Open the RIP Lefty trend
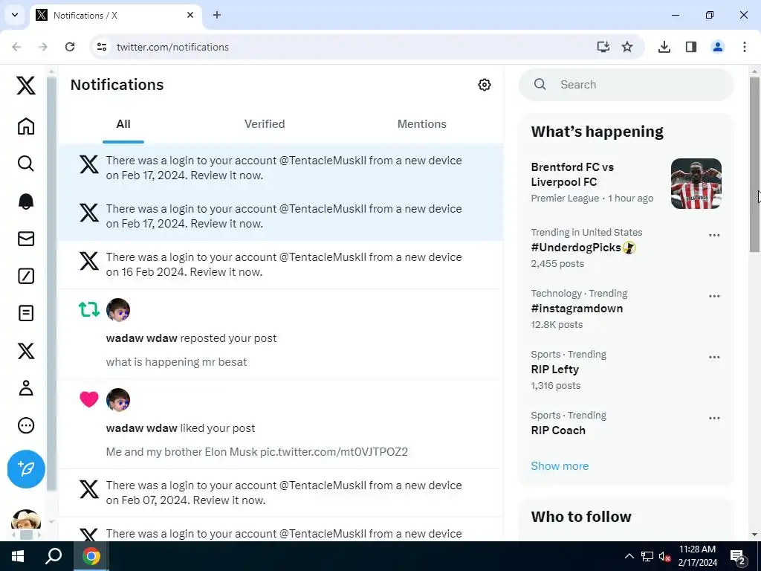The width and height of the screenshot is (761, 571). [x=554, y=370]
